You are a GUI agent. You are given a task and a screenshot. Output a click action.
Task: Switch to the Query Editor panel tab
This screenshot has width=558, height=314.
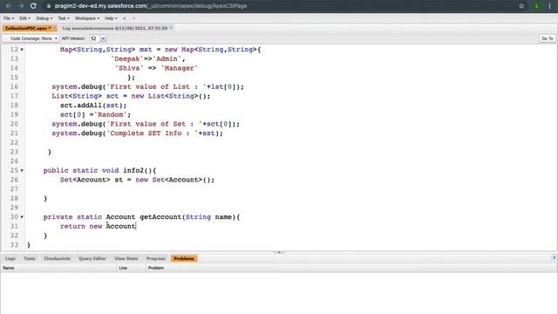coord(92,258)
